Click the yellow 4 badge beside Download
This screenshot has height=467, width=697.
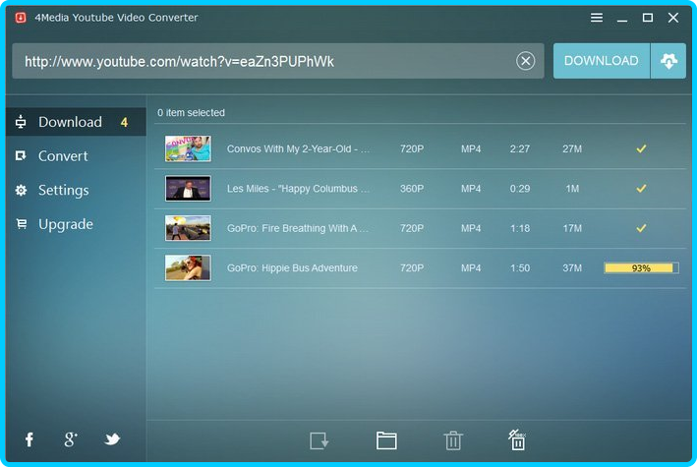click(124, 122)
